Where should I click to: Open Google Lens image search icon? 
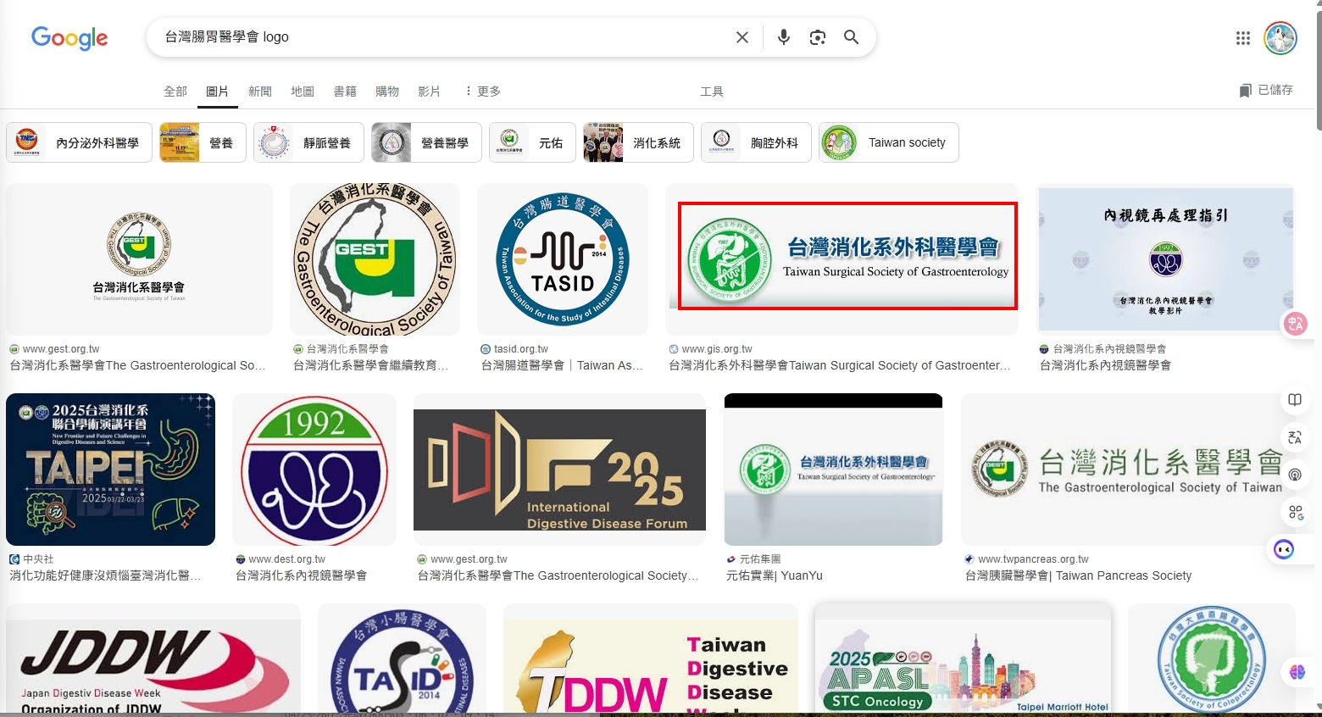pos(818,37)
